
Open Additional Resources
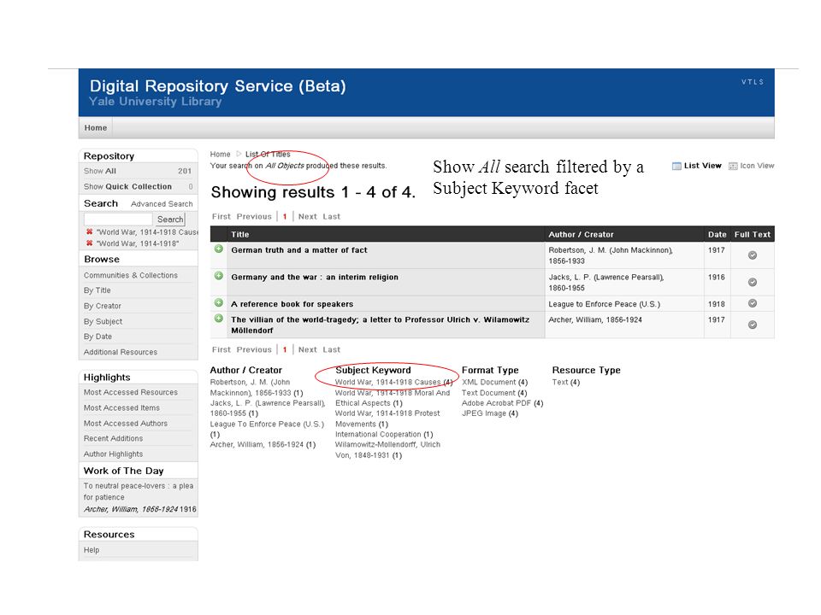tap(121, 352)
